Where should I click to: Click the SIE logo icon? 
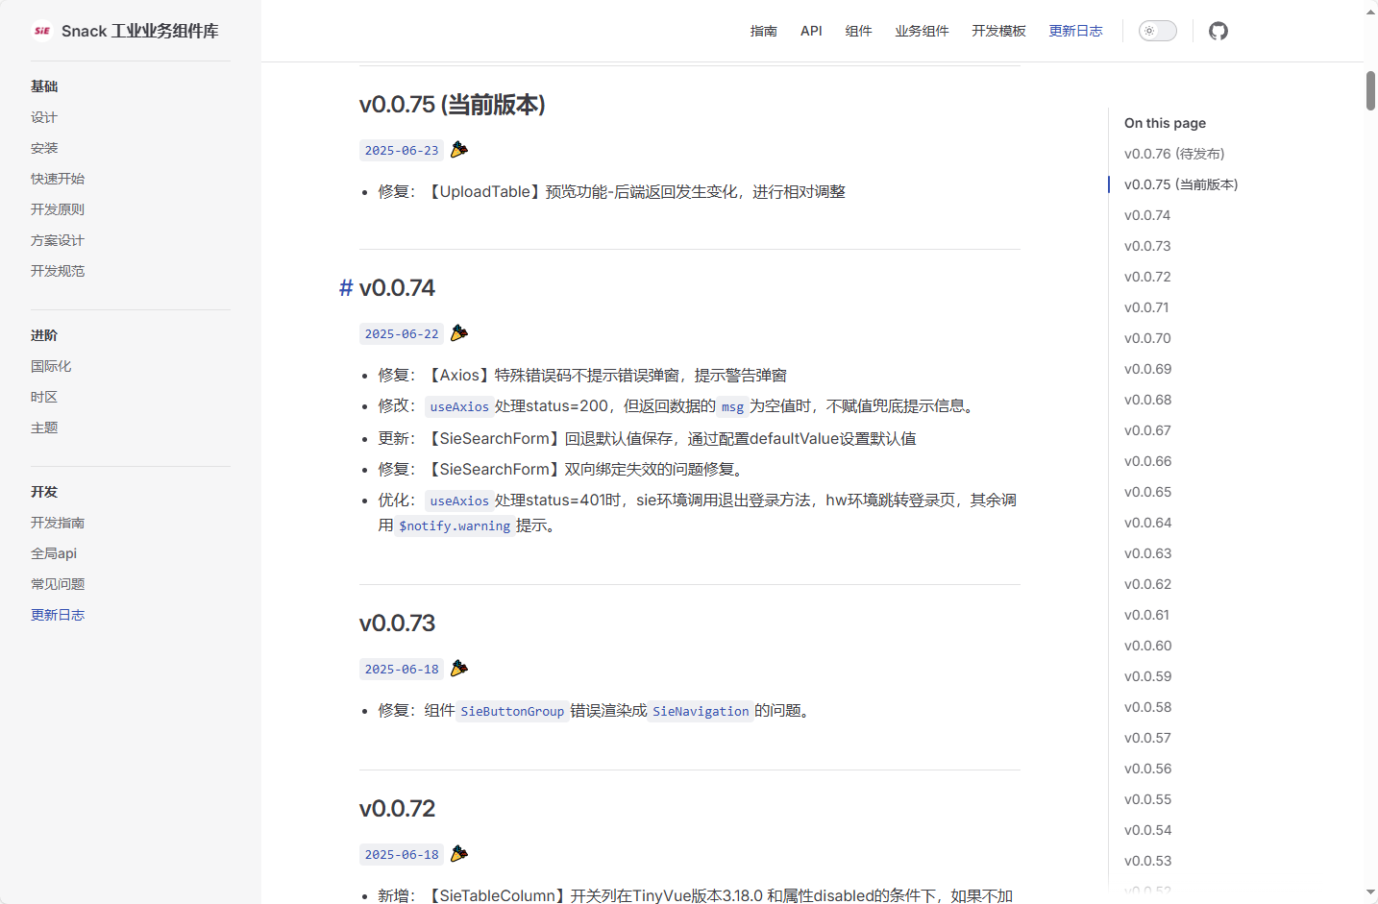(x=42, y=31)
